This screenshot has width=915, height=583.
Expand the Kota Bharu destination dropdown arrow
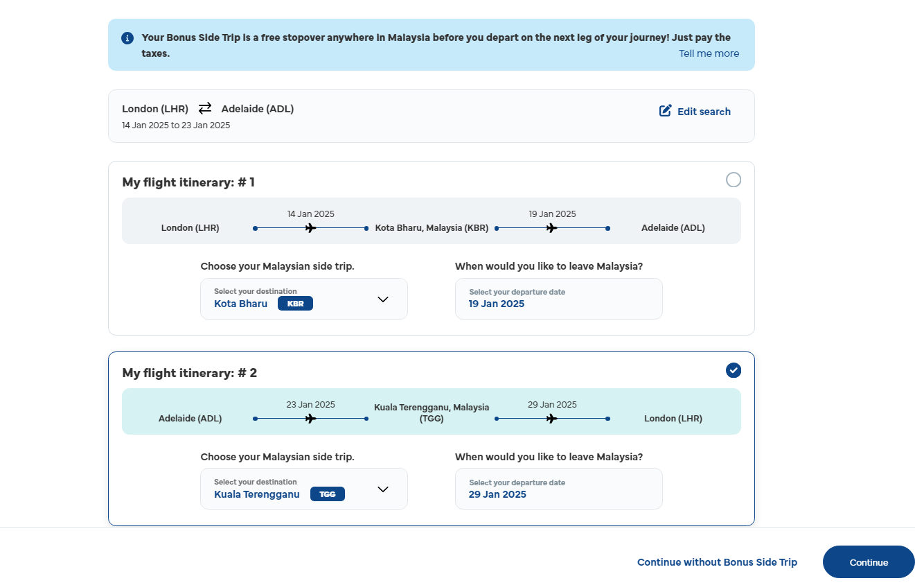(383, 299)
